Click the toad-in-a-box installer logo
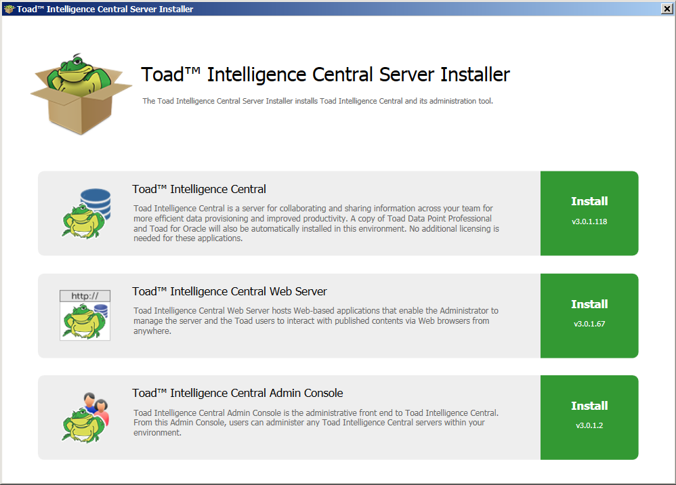 point(81,94)
